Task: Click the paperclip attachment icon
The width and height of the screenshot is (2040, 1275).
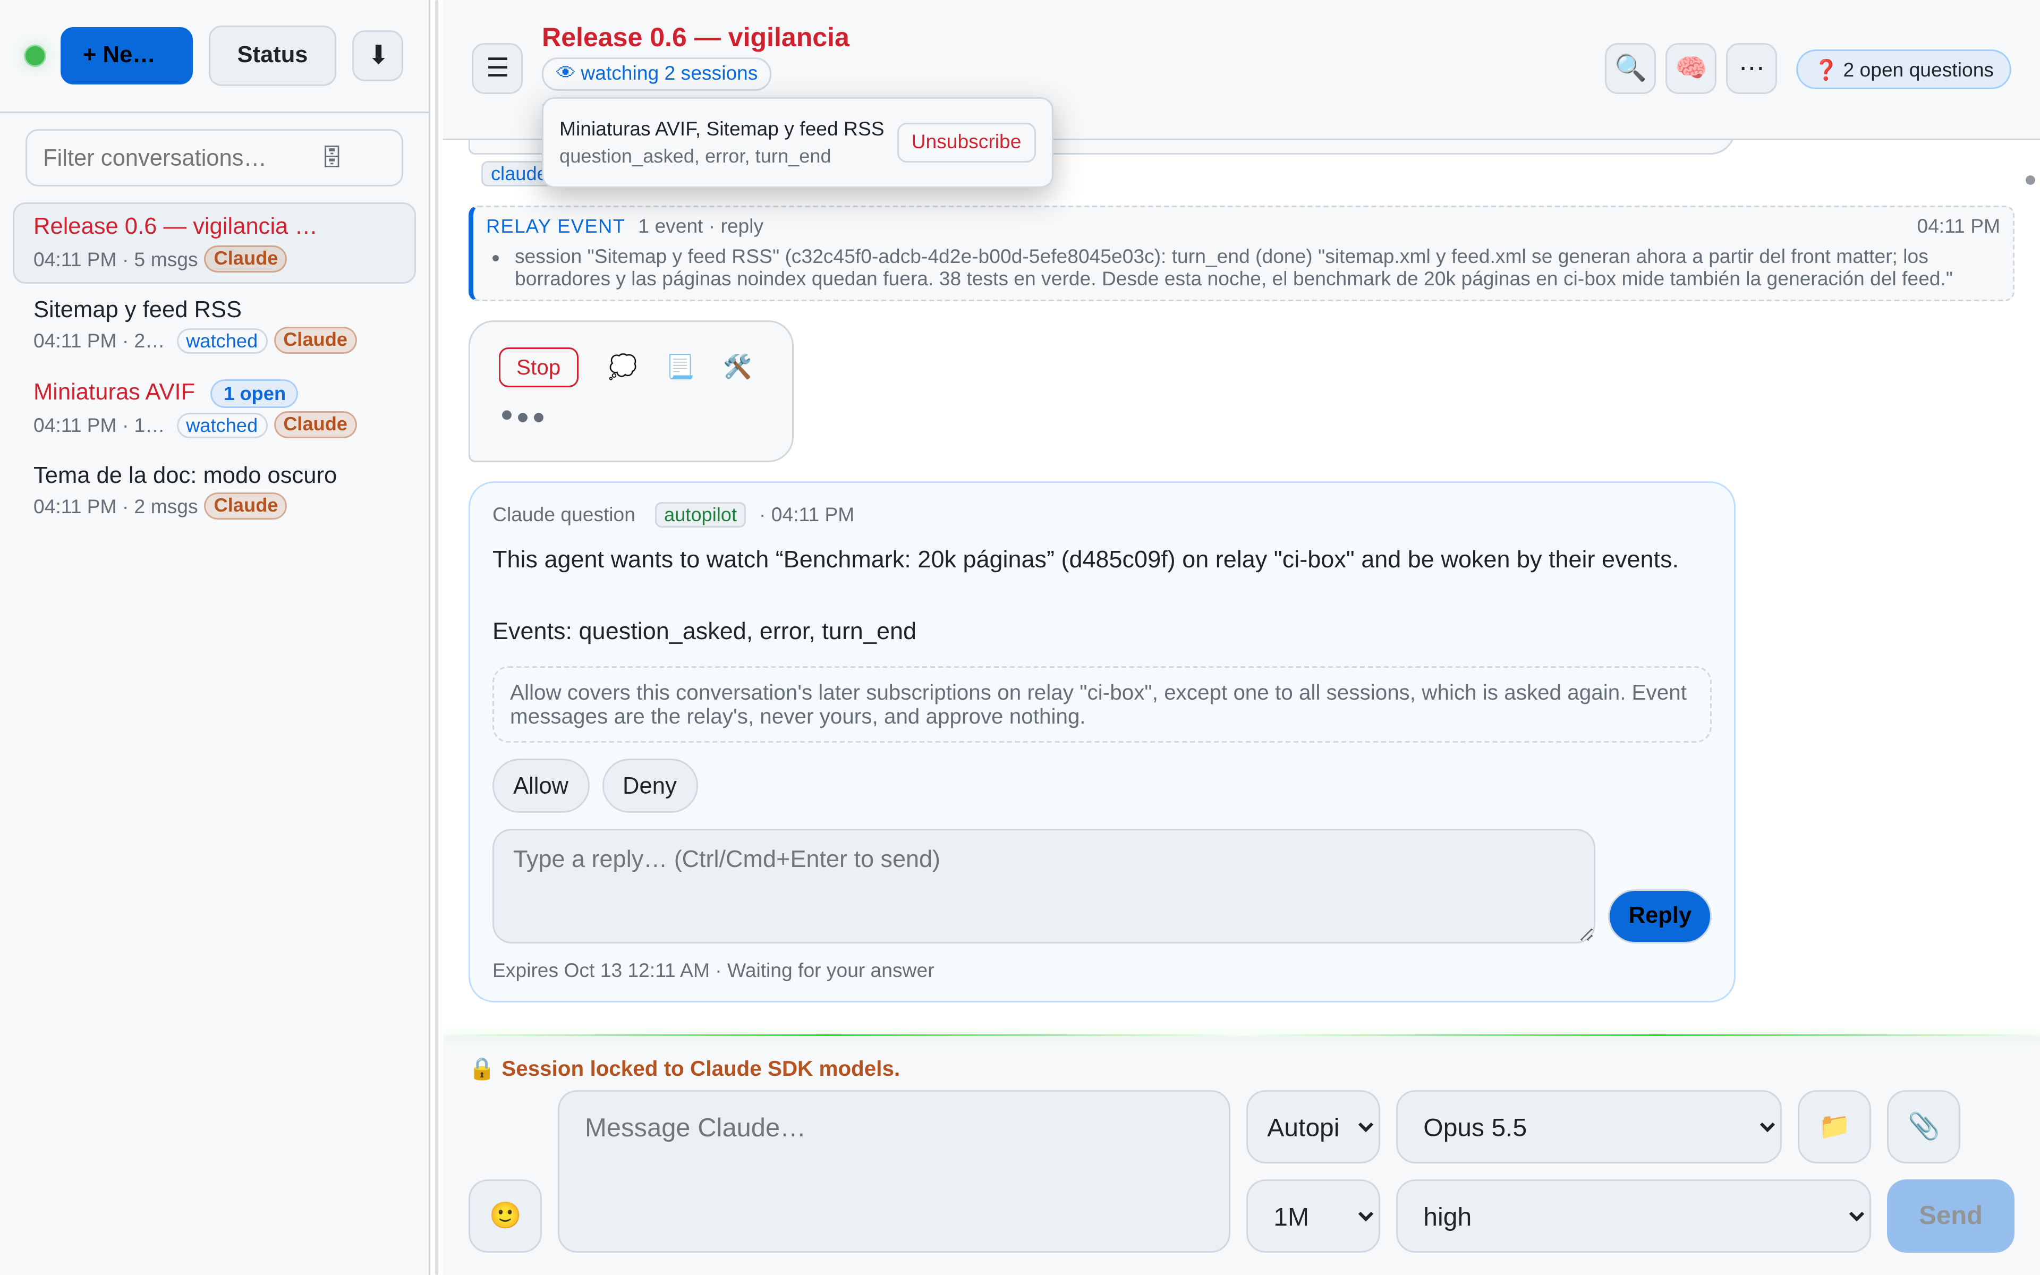Action: 1923,1127
